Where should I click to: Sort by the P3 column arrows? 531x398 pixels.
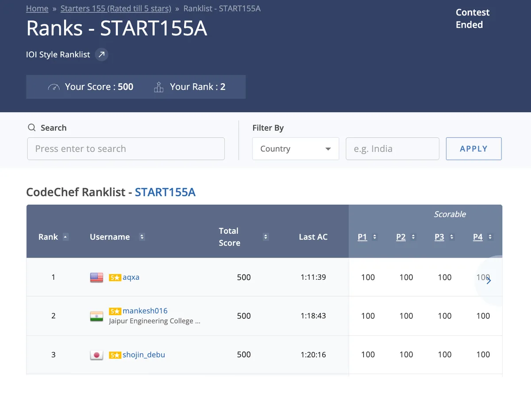point(452,237)
